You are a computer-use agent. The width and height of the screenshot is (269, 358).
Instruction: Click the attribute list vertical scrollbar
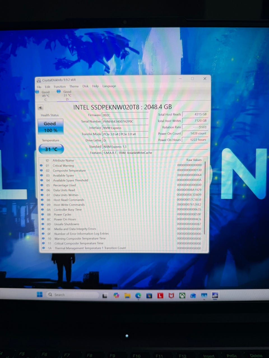coord(205,198)
